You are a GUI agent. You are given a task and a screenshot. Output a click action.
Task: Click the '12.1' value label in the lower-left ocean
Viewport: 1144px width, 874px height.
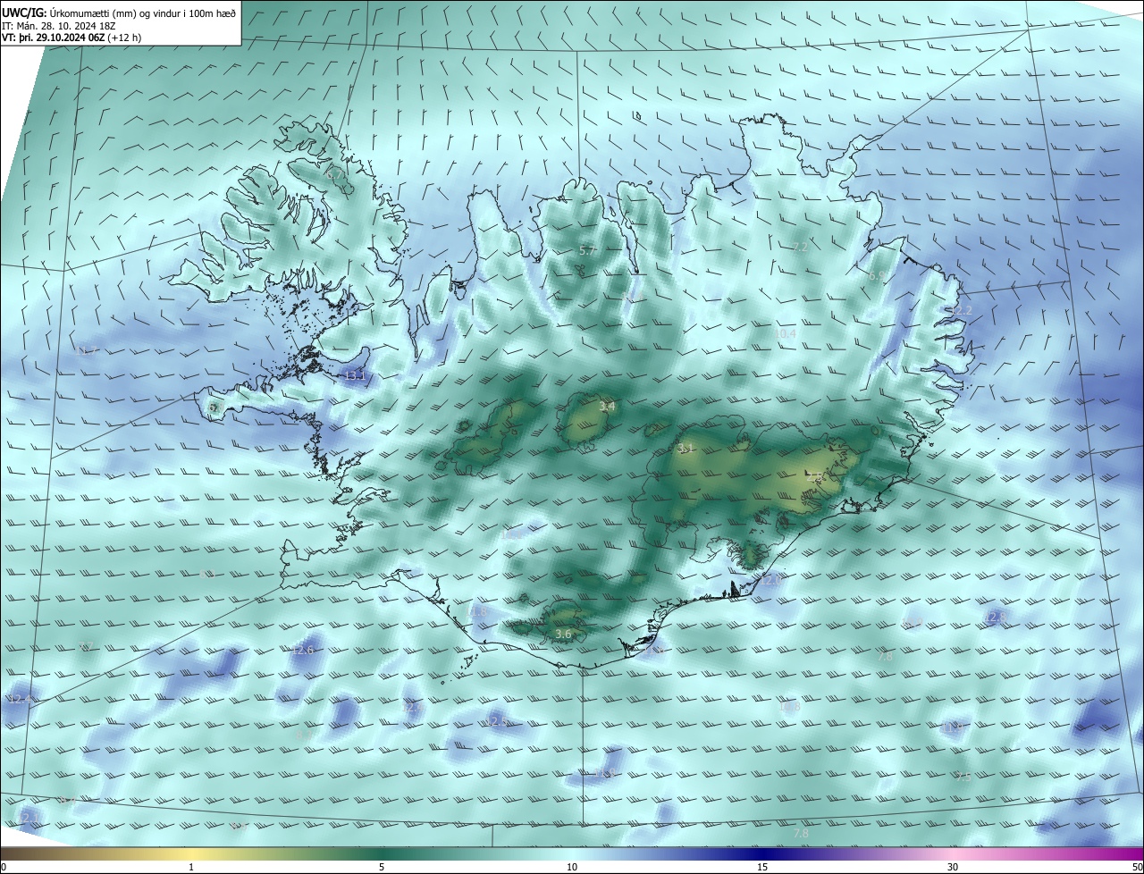30,818
